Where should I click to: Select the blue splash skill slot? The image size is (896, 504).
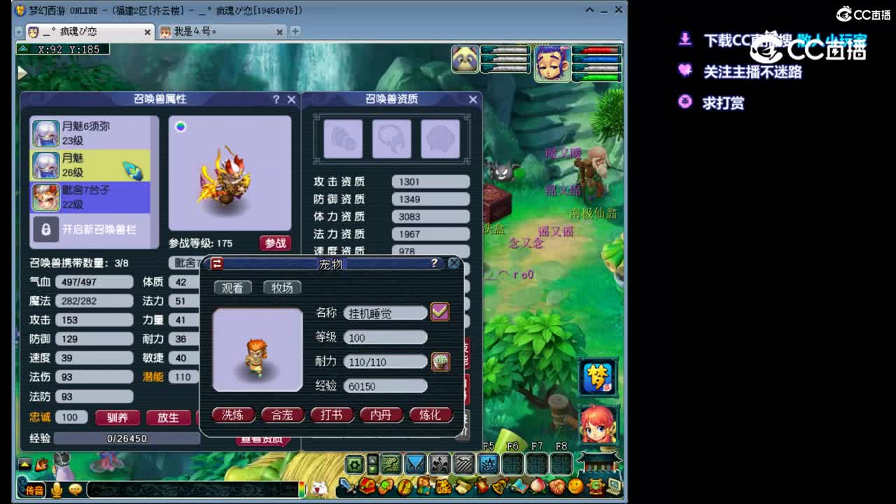point(488,463)
